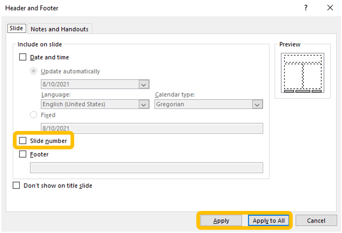Choose the Fixed date radio button
This screenshot has height=233, width=342.
(x=34, y=115)
